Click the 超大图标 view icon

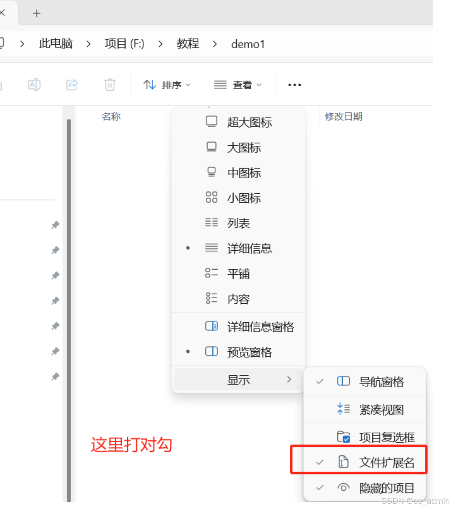[x=212, y=122]
